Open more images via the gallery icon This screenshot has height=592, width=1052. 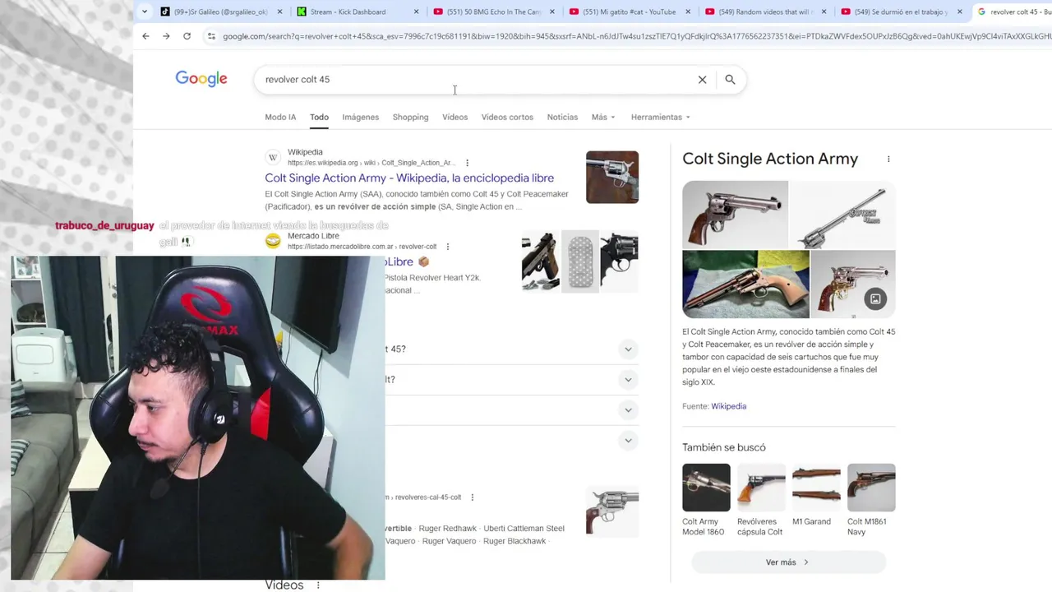[x=875, y=299]
